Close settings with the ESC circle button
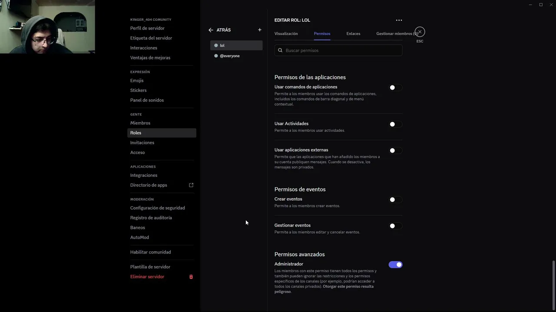 (x=420, y=32)
